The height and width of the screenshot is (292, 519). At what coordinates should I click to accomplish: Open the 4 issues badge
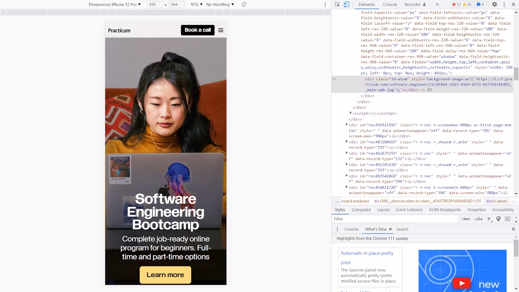click(480, 5)
